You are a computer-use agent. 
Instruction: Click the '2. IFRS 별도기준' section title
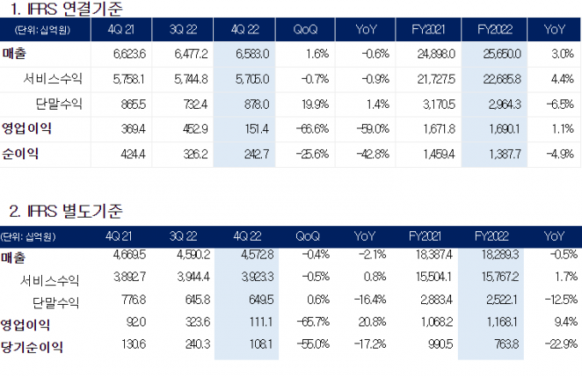tap(64, 211)
